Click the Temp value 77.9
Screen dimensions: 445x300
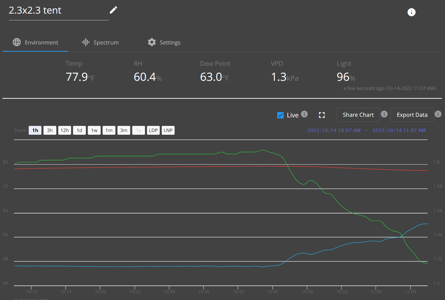76,77
